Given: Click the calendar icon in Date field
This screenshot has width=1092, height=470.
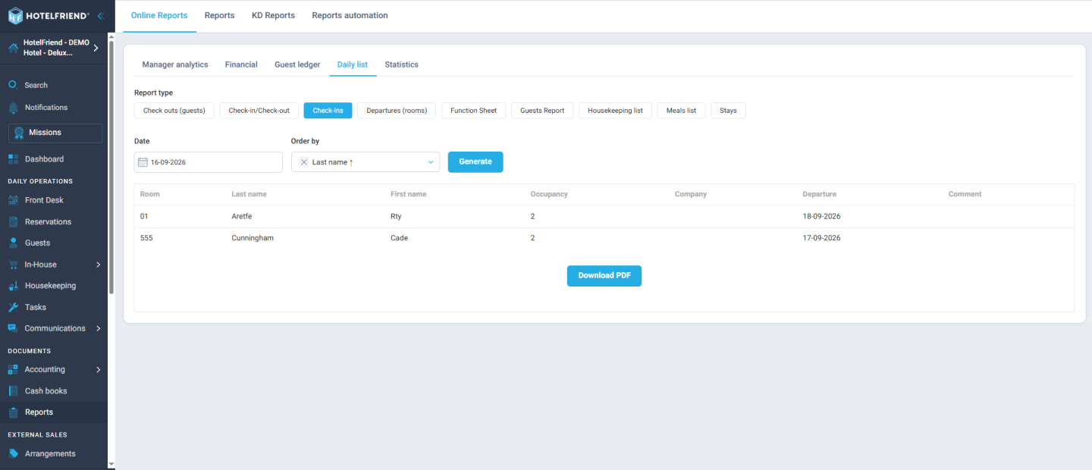Looking at the screenshot, I should point(143,162).
